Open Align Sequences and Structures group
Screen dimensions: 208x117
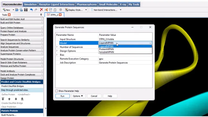click(21, 43)
